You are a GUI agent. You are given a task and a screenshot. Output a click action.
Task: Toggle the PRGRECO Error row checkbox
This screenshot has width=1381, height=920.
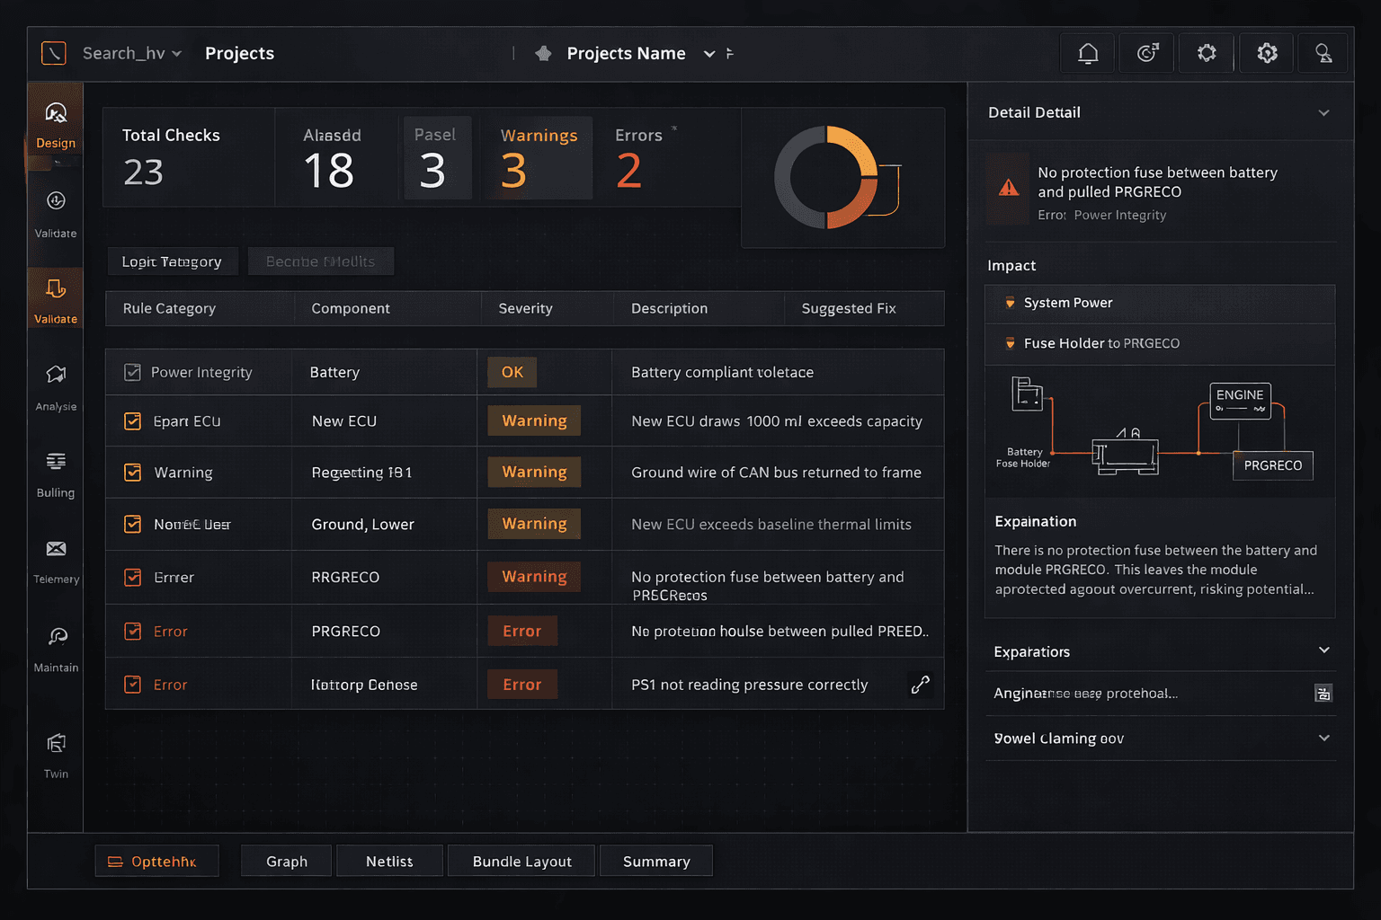point(132,630)
